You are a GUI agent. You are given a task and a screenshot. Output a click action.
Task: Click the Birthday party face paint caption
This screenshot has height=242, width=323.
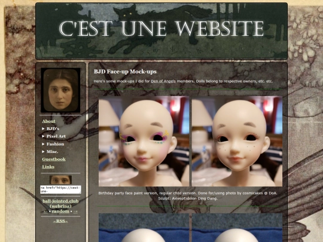[x=188, y=193]
